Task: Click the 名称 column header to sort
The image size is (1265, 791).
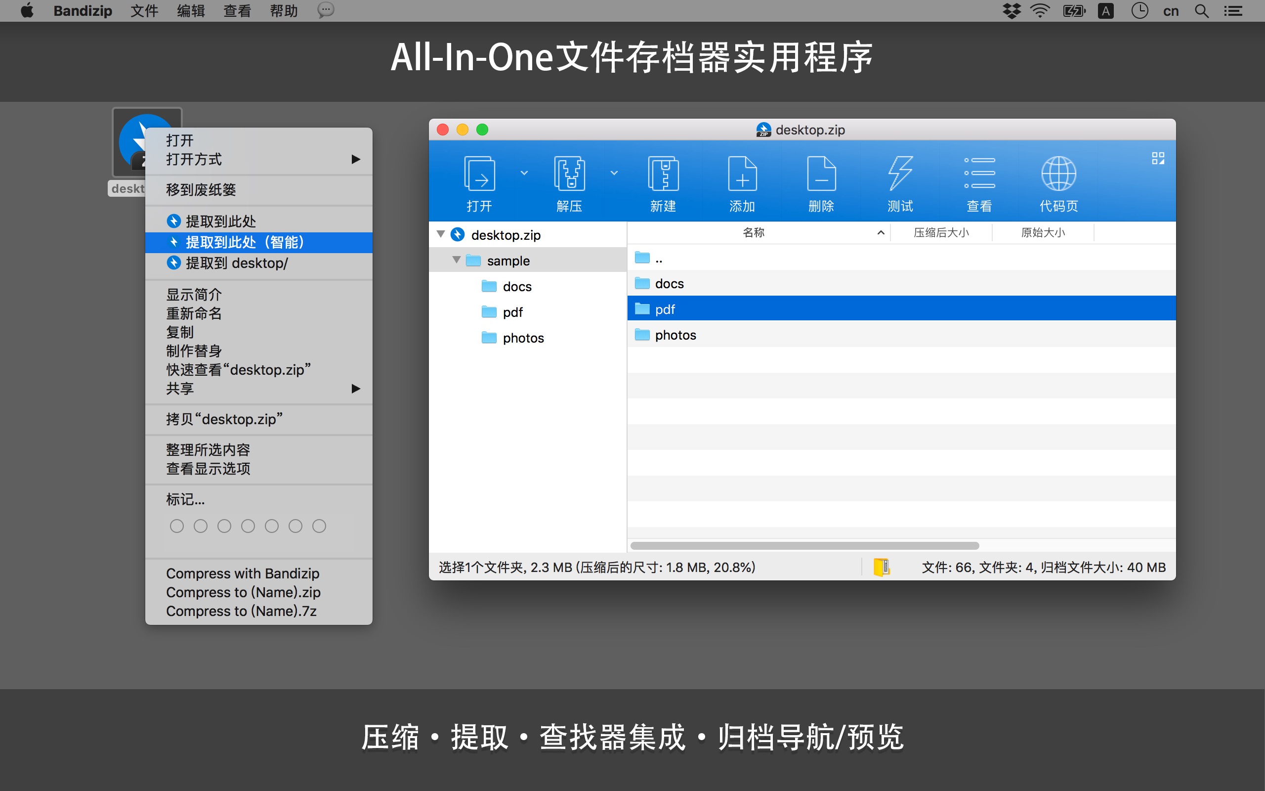Action: [753, 232]
